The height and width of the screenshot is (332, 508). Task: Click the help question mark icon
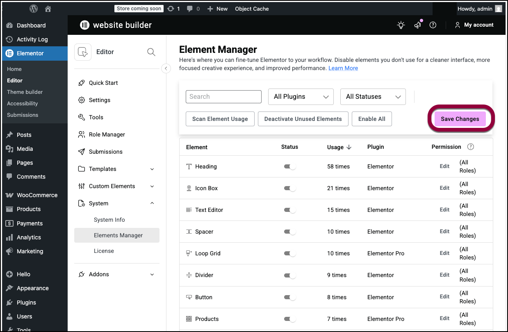(x=433, y=25)
